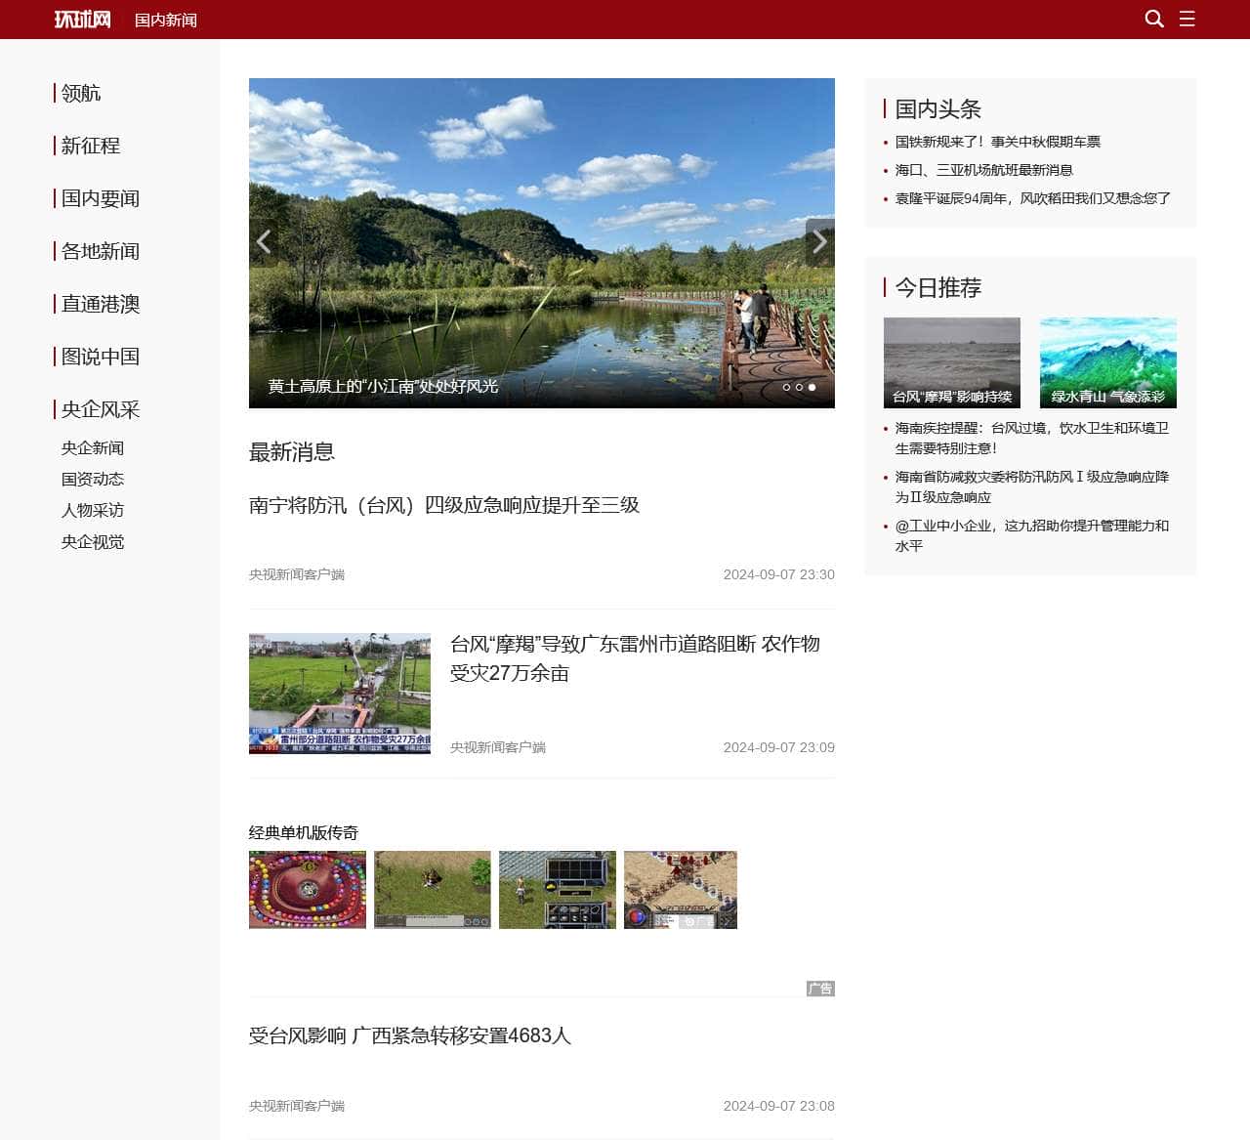
Task: Show the previous carousel slide
Action: [264, 242]
